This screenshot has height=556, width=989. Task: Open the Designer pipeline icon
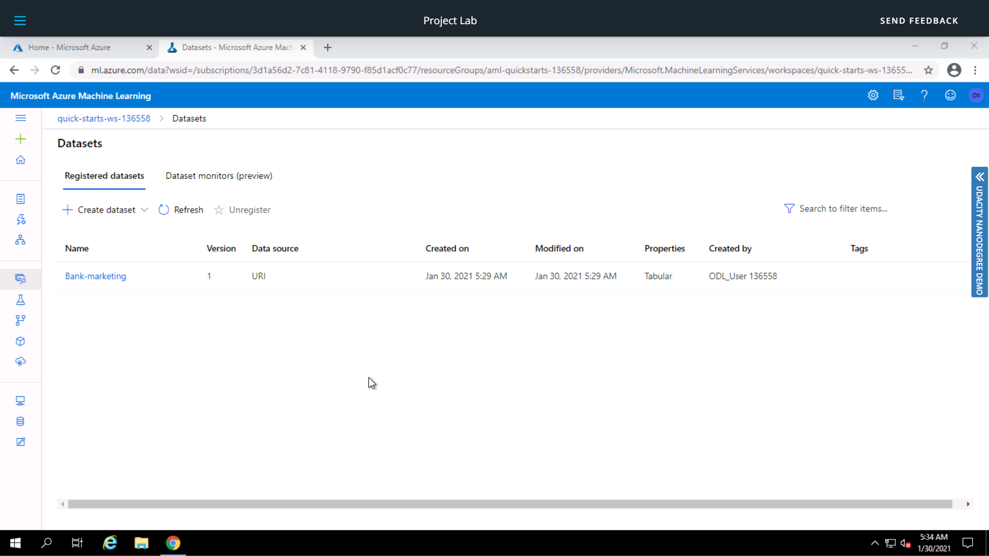(x=21, y=239)
